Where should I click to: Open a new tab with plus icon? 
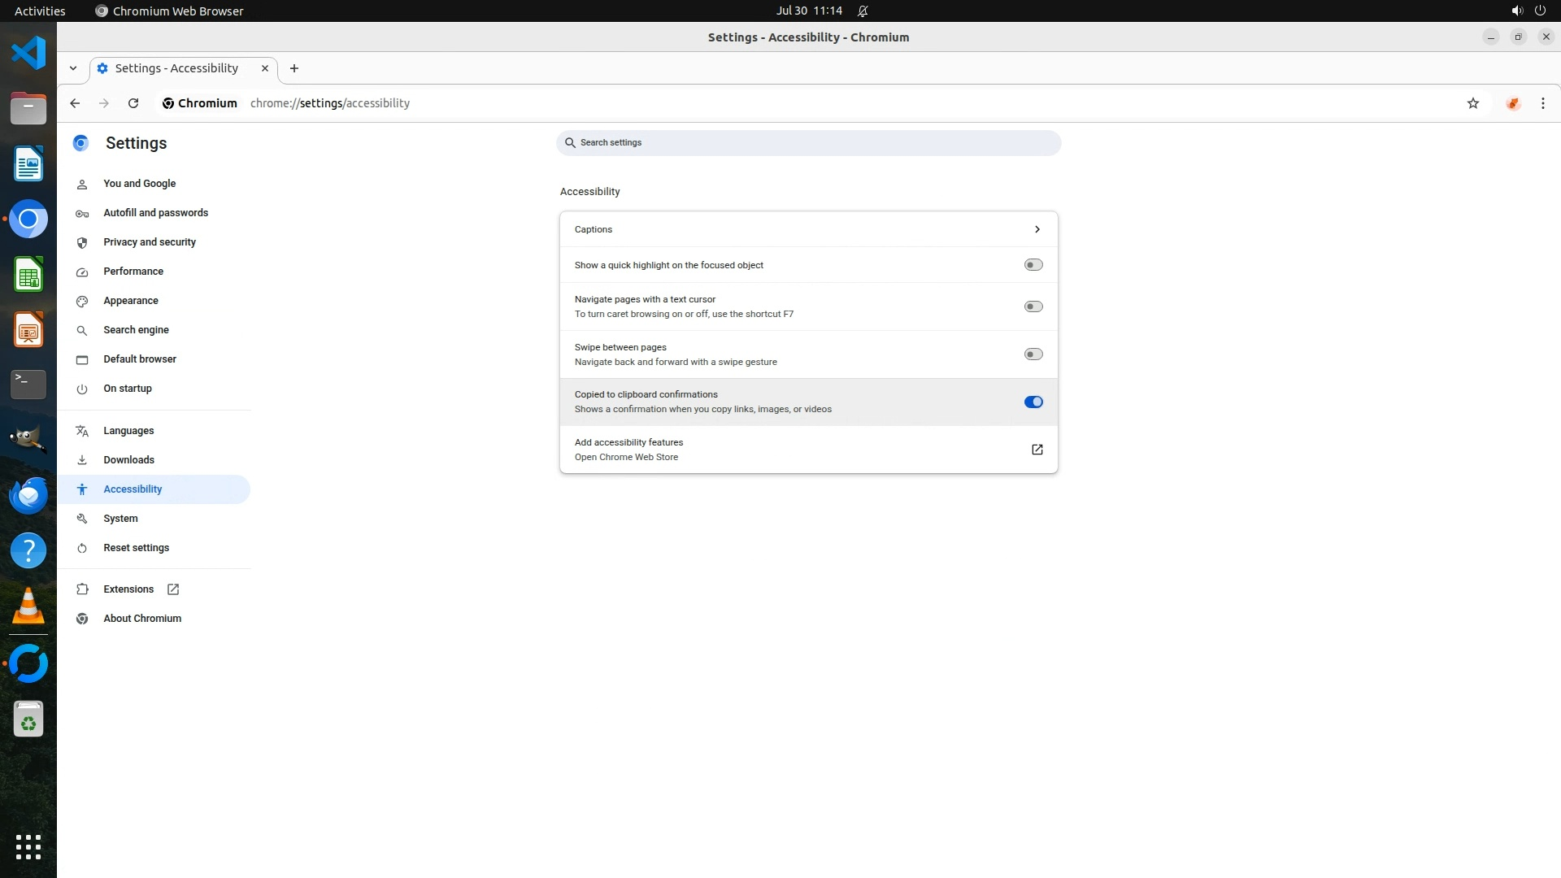(x=294, y=68)
